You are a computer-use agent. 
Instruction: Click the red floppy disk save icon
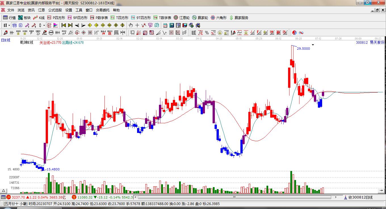click(x=185, y=25)
